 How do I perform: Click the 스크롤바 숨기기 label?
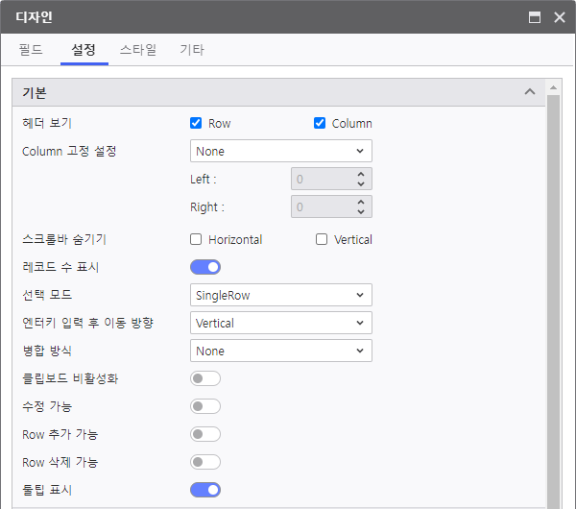(64, 239)
